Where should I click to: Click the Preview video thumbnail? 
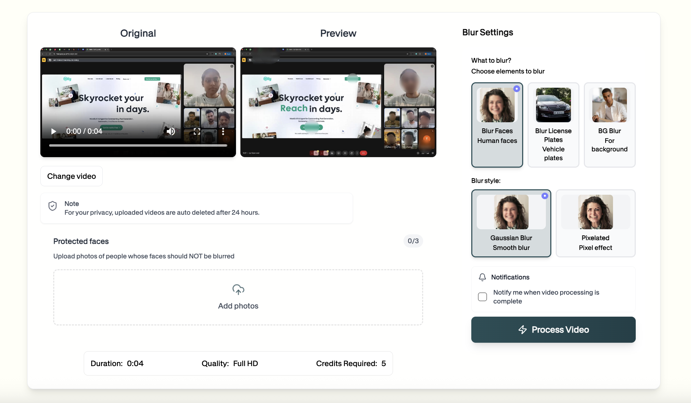pyautogui.click(x=338, y=102)
